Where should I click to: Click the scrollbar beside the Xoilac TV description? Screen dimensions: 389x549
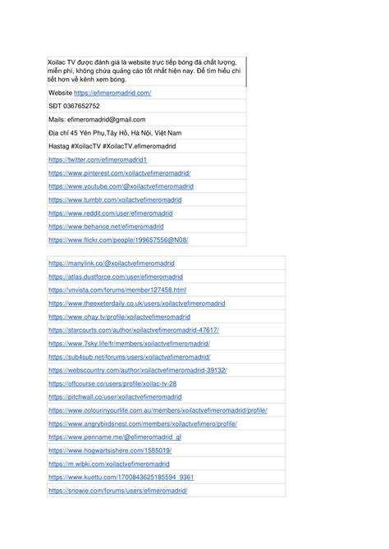246,71
